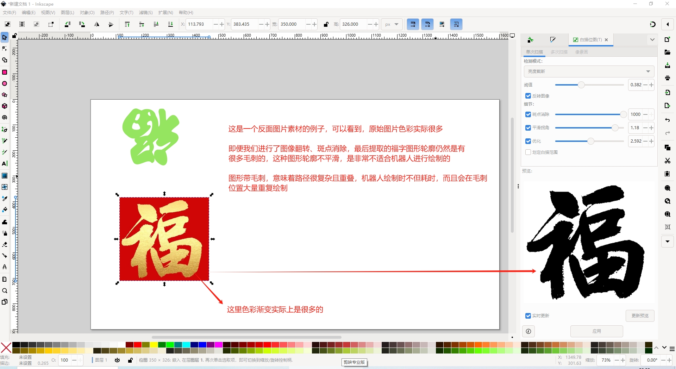Select the Rectangle tool in the toolbox
This screenshot has width=676, height=369.
point(5,72)
